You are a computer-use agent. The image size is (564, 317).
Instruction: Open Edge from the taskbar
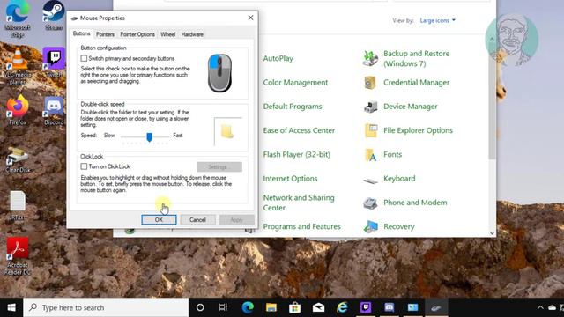(x=248, y=307)
